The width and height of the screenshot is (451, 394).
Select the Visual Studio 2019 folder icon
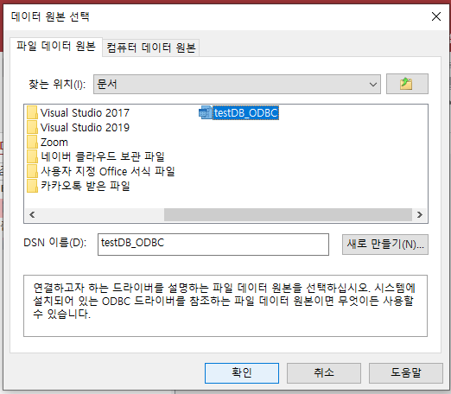click(32, 127)
